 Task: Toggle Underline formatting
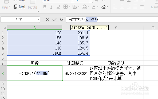click(x=58, y=7)
